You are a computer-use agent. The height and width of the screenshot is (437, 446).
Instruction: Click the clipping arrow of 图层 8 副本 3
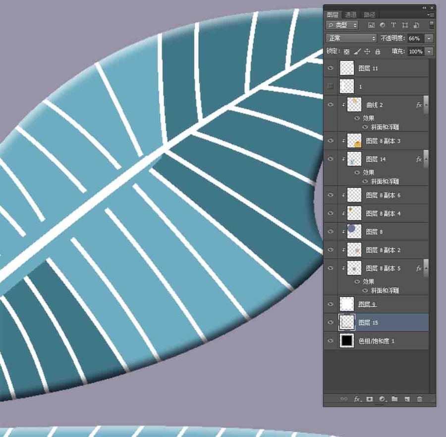343,141
